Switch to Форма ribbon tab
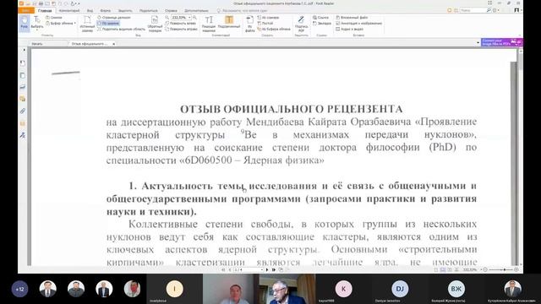 click(105, 11)
